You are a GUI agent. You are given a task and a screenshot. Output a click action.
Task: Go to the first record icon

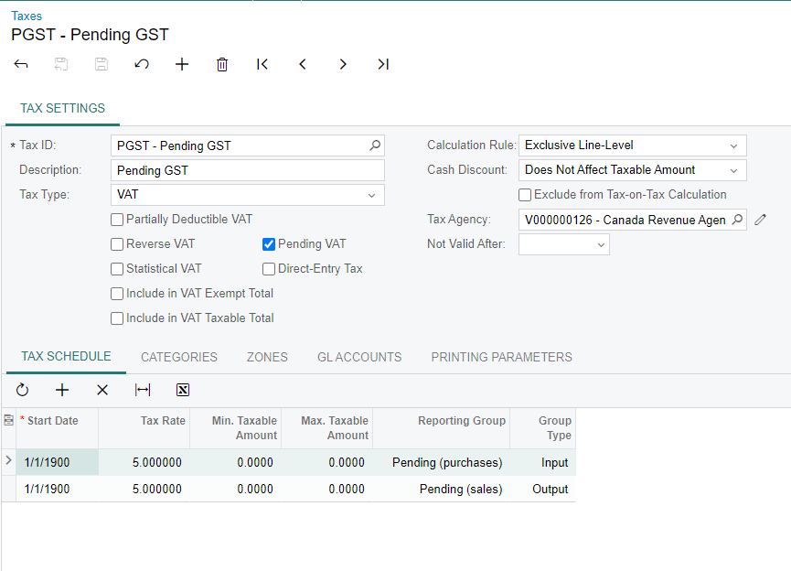click(262, 64)
